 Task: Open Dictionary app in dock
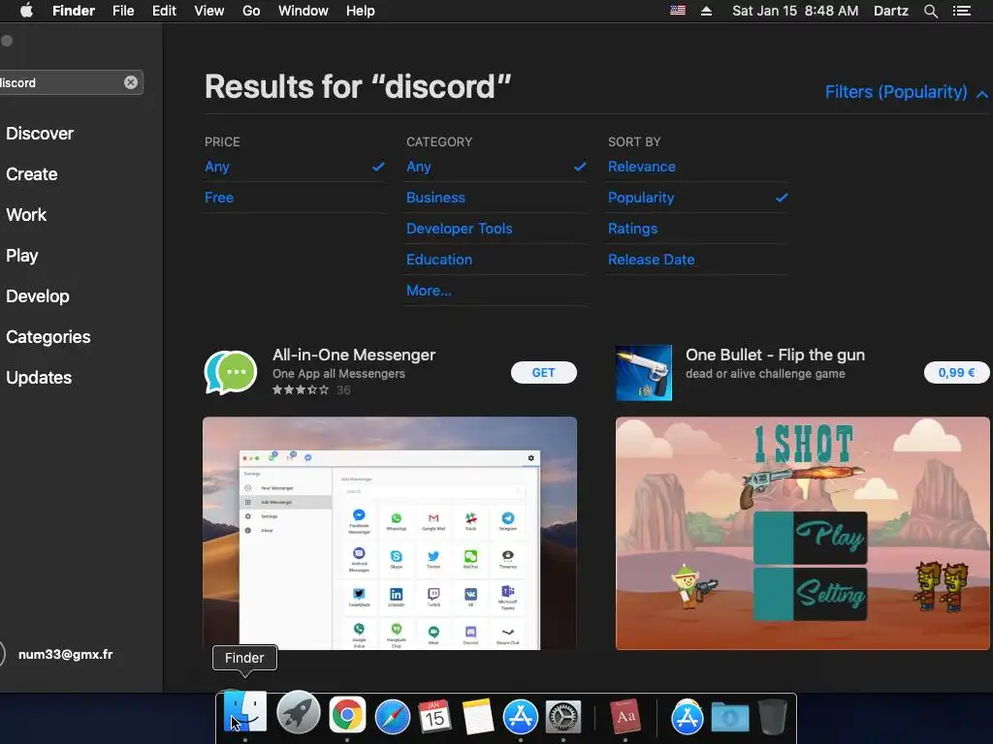pos(625,716)
